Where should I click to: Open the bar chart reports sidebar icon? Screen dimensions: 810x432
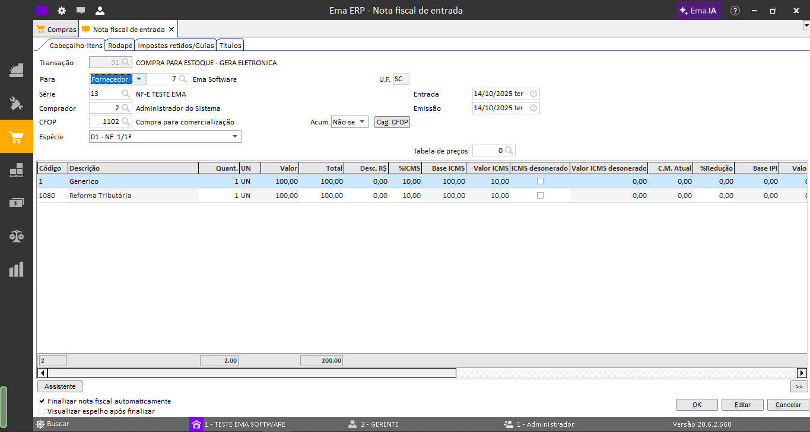click(x=16, y=270)
